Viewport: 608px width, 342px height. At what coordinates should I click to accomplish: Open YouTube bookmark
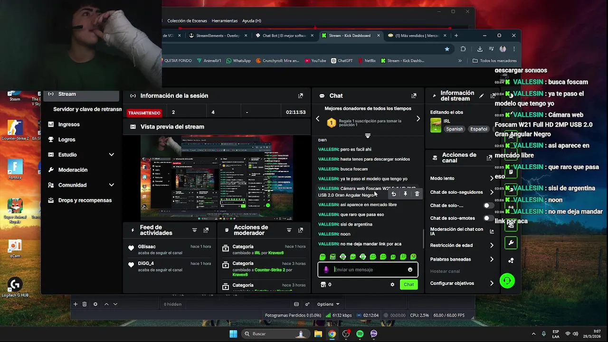click(x=315, y=61)
